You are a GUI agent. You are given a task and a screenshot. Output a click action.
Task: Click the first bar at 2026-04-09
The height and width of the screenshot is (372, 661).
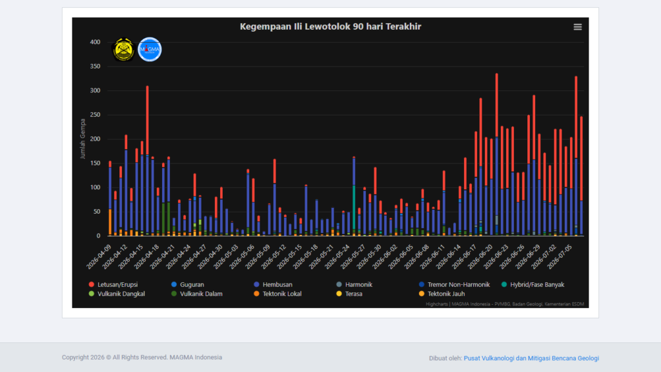tap(110, 198)
